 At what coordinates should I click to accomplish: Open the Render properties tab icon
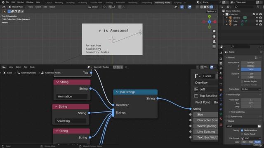point(221,59)
